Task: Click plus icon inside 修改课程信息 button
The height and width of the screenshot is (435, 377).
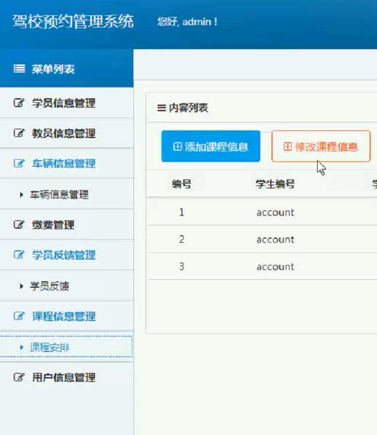Action: pos(288,147)
